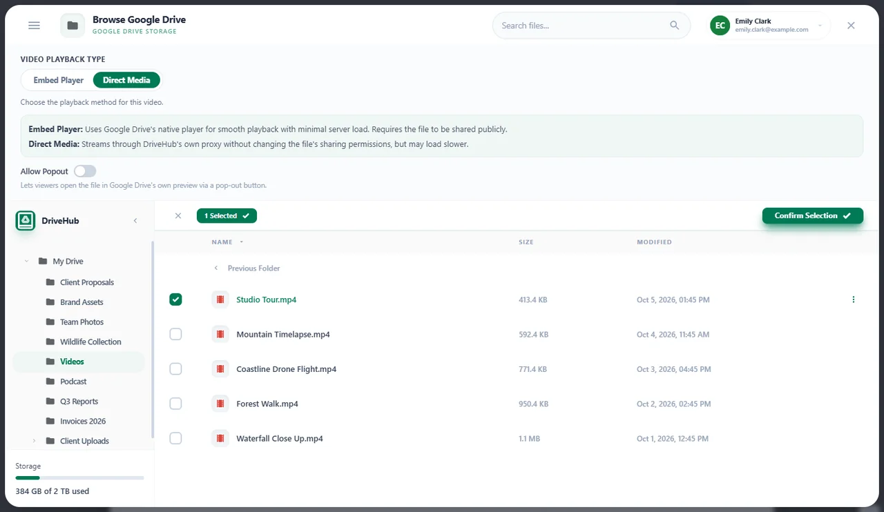This screenshot has width=884, height=512.
Task: Open the Videos folder in sidebar
Action: tap(79, 362)
